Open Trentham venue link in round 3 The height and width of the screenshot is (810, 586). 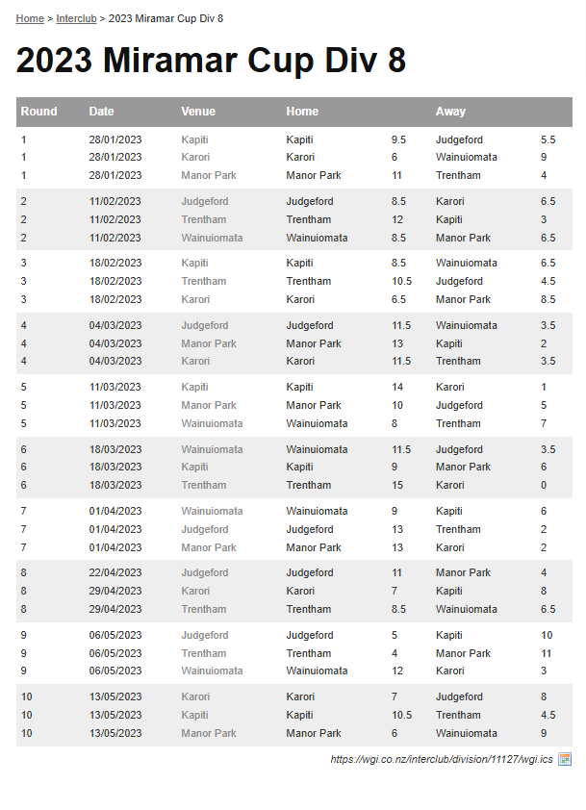pos(204,281)
